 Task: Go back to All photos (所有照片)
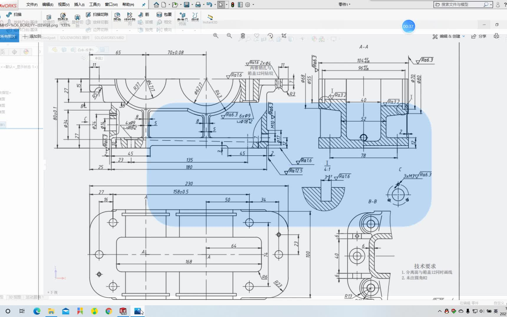pos(9,36)
